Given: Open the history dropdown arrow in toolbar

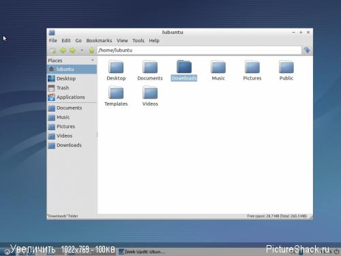Looking at the screenshot, I should tap(82, 50).
